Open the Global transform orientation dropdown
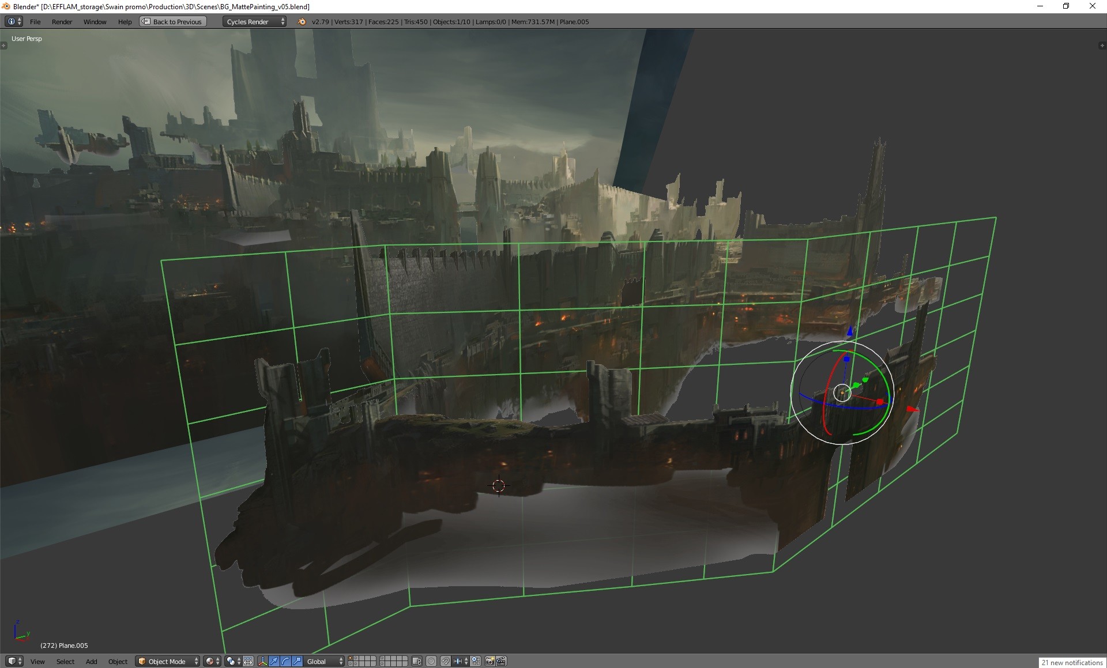This screenshot has height=668, width=1107. click(324, 661)
